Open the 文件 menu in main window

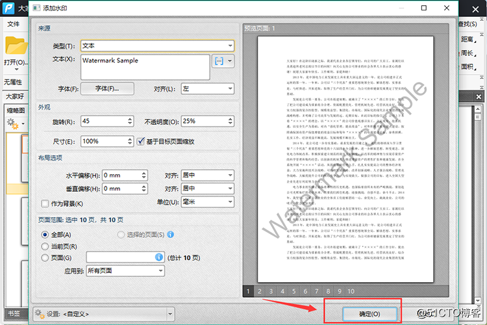14,24
